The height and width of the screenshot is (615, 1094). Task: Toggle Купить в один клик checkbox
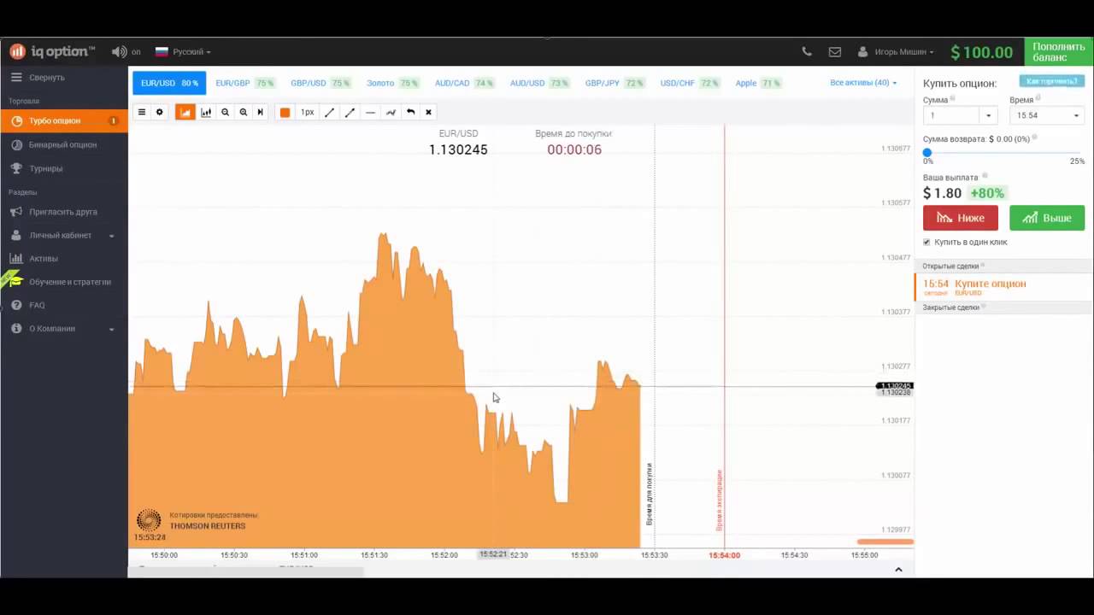(x=926, y=242)
